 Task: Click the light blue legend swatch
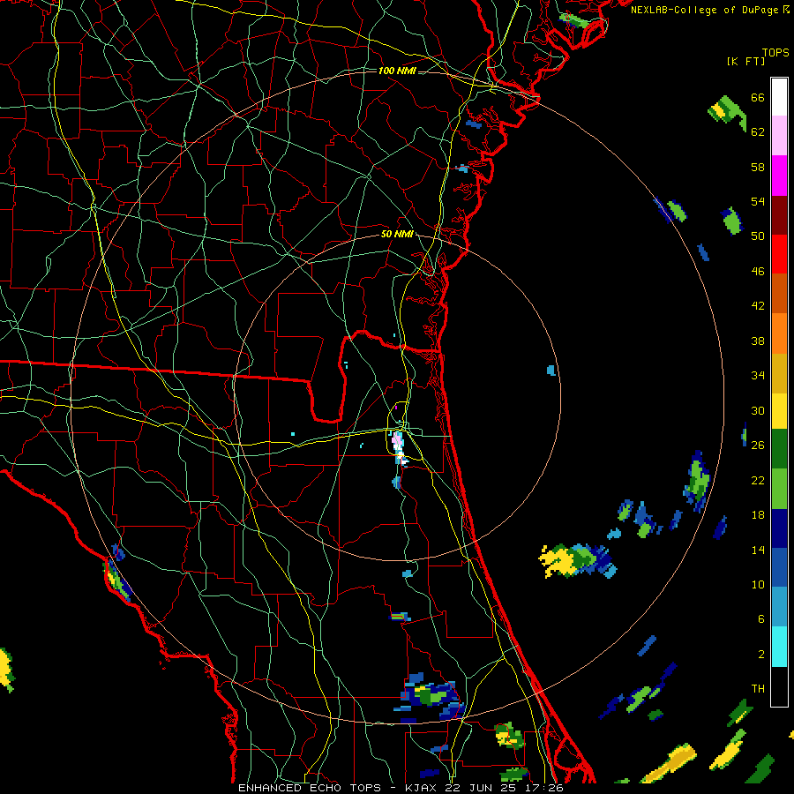(x=779, y=607)
